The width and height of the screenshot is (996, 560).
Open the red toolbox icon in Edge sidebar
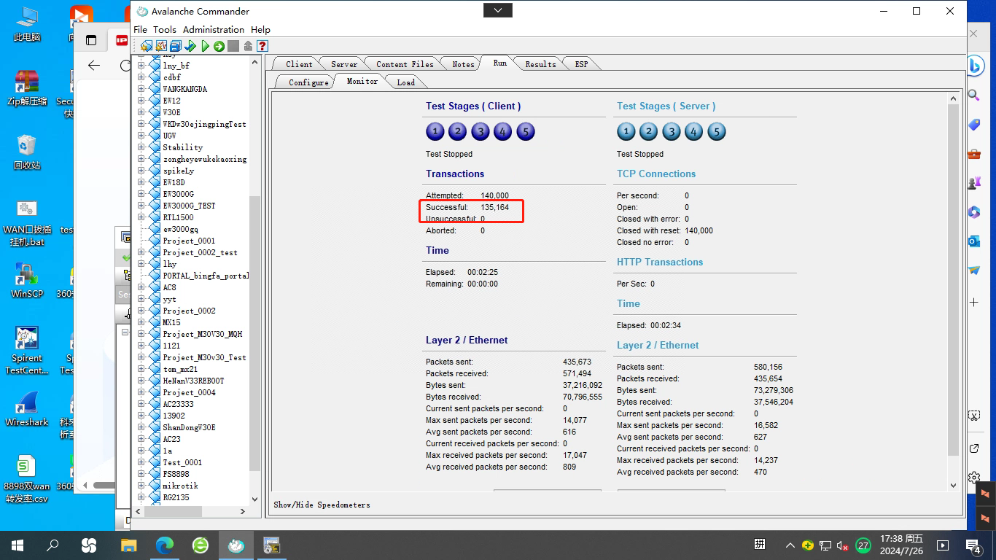tap(974, 154)
